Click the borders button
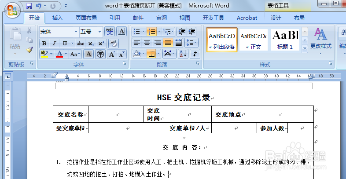The image size is (346, 179). click(151, 54)
